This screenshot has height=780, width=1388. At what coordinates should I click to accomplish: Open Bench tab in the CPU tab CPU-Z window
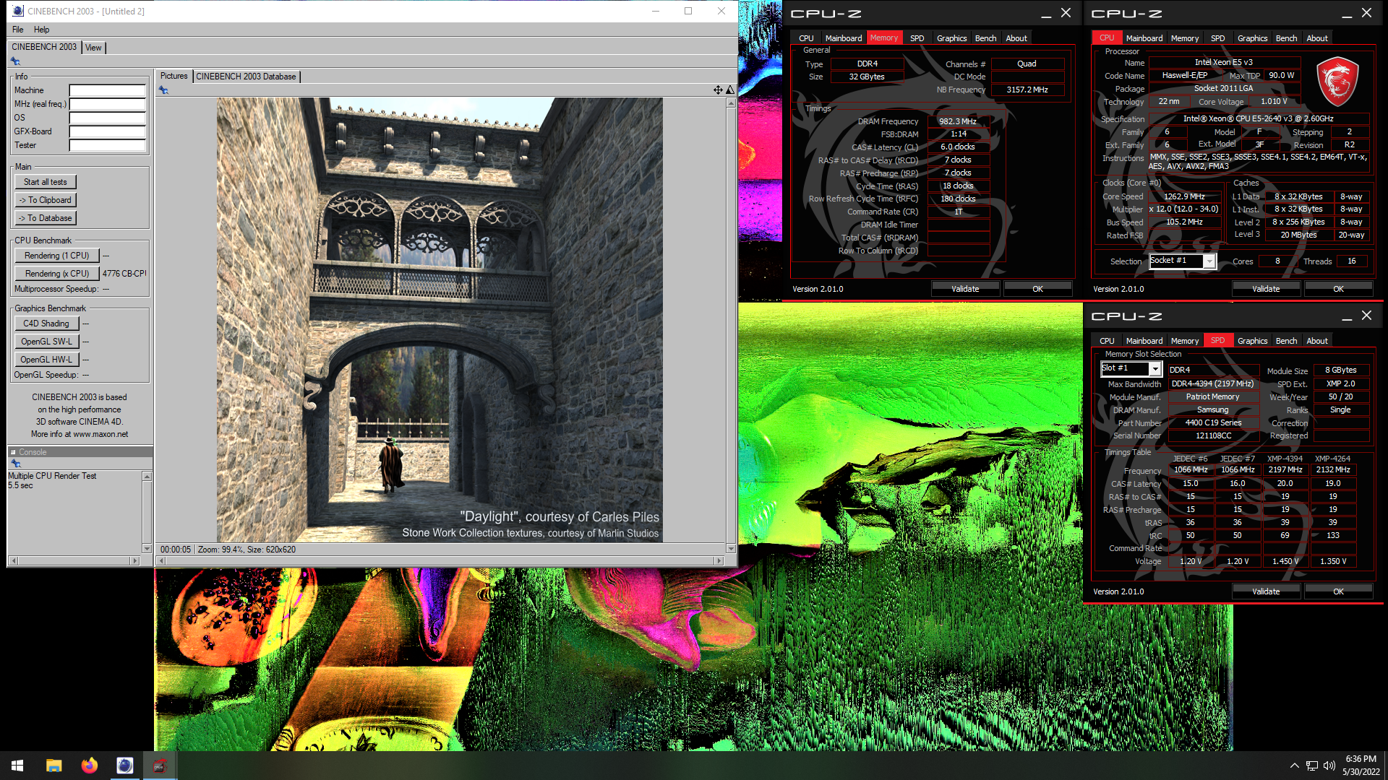pyautogui.click(x=1286, y=38)
